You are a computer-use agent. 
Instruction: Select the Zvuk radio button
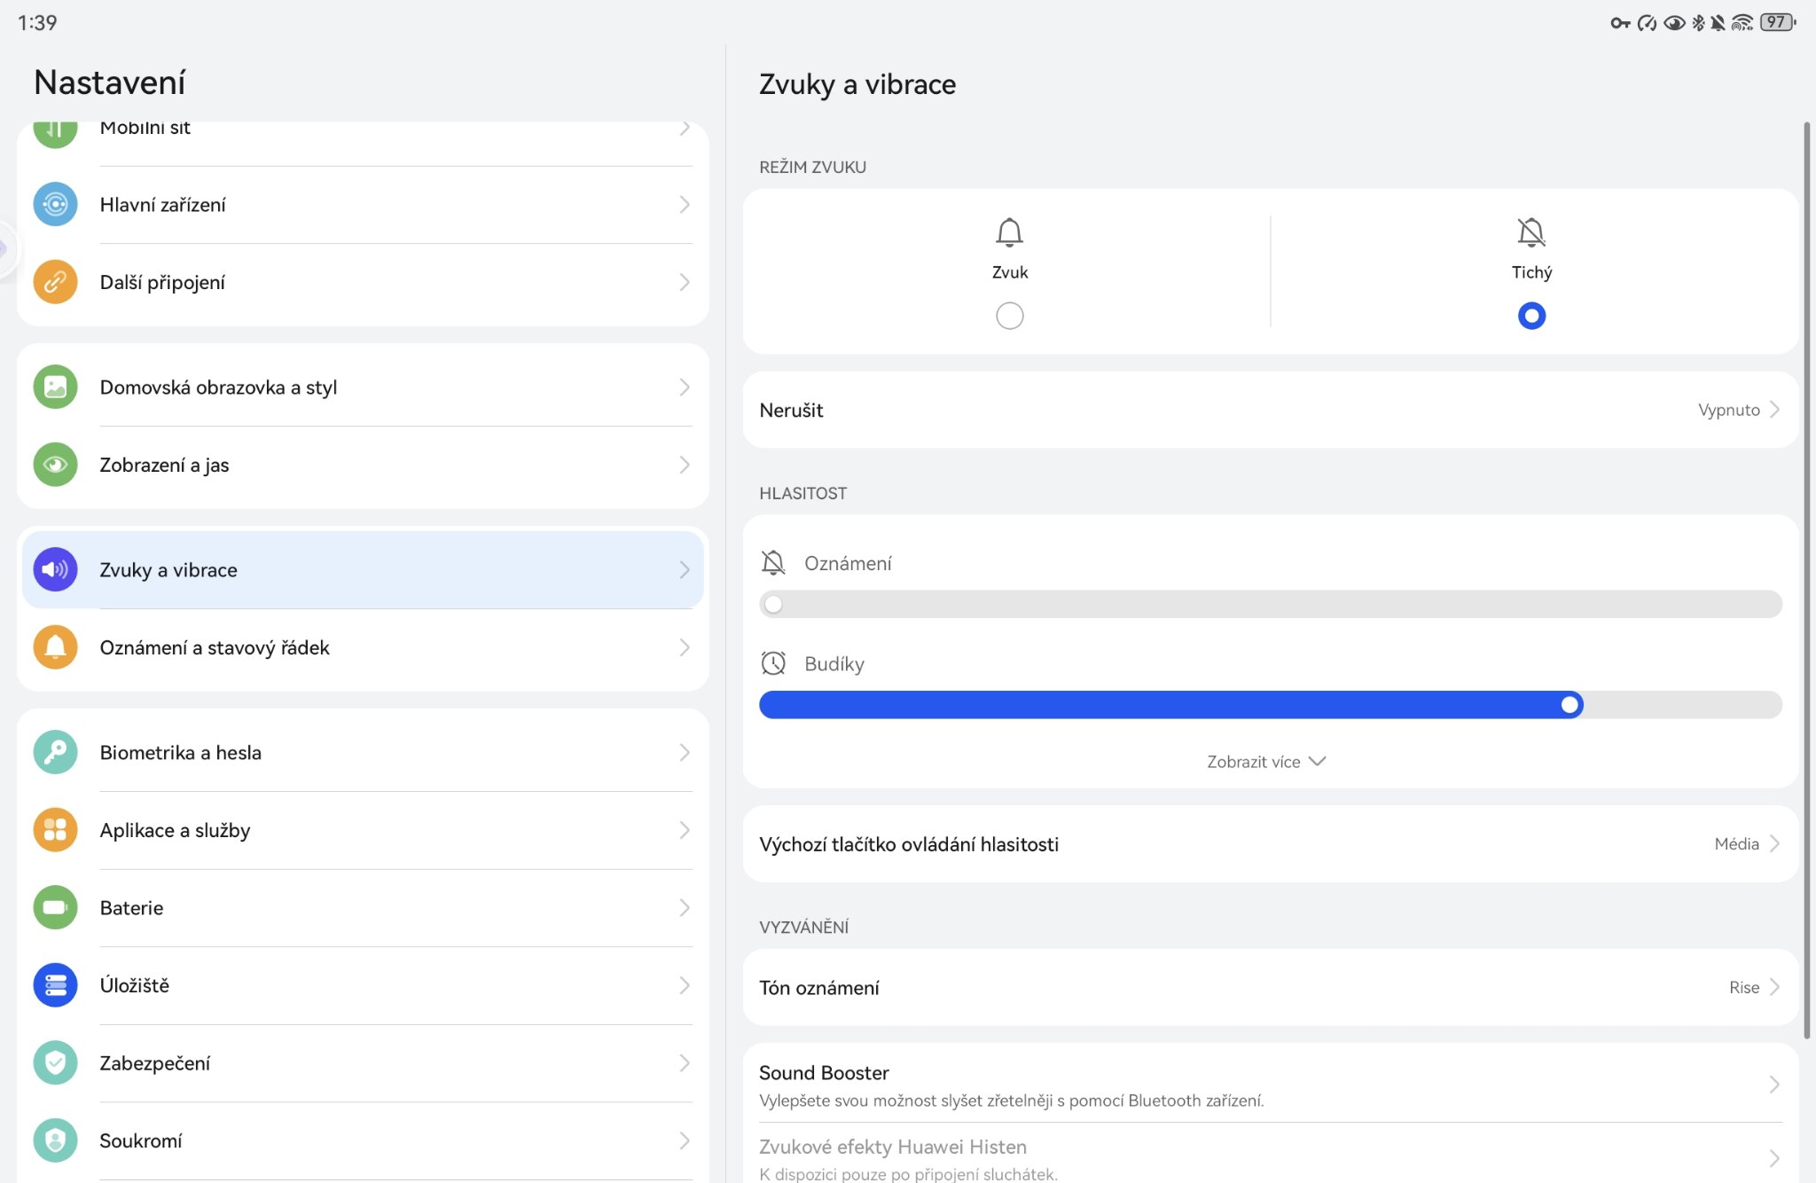click(1009, 316)
